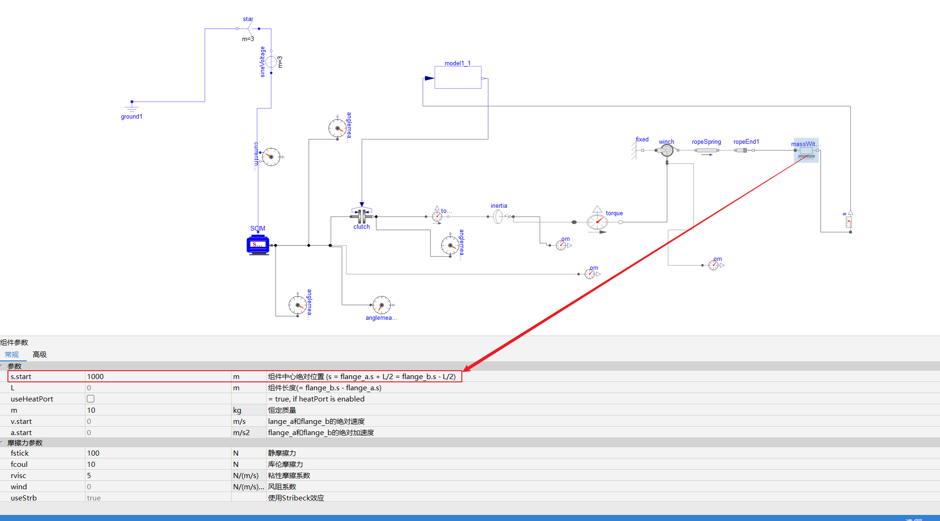Click the v.start value field

pos(158,421)
